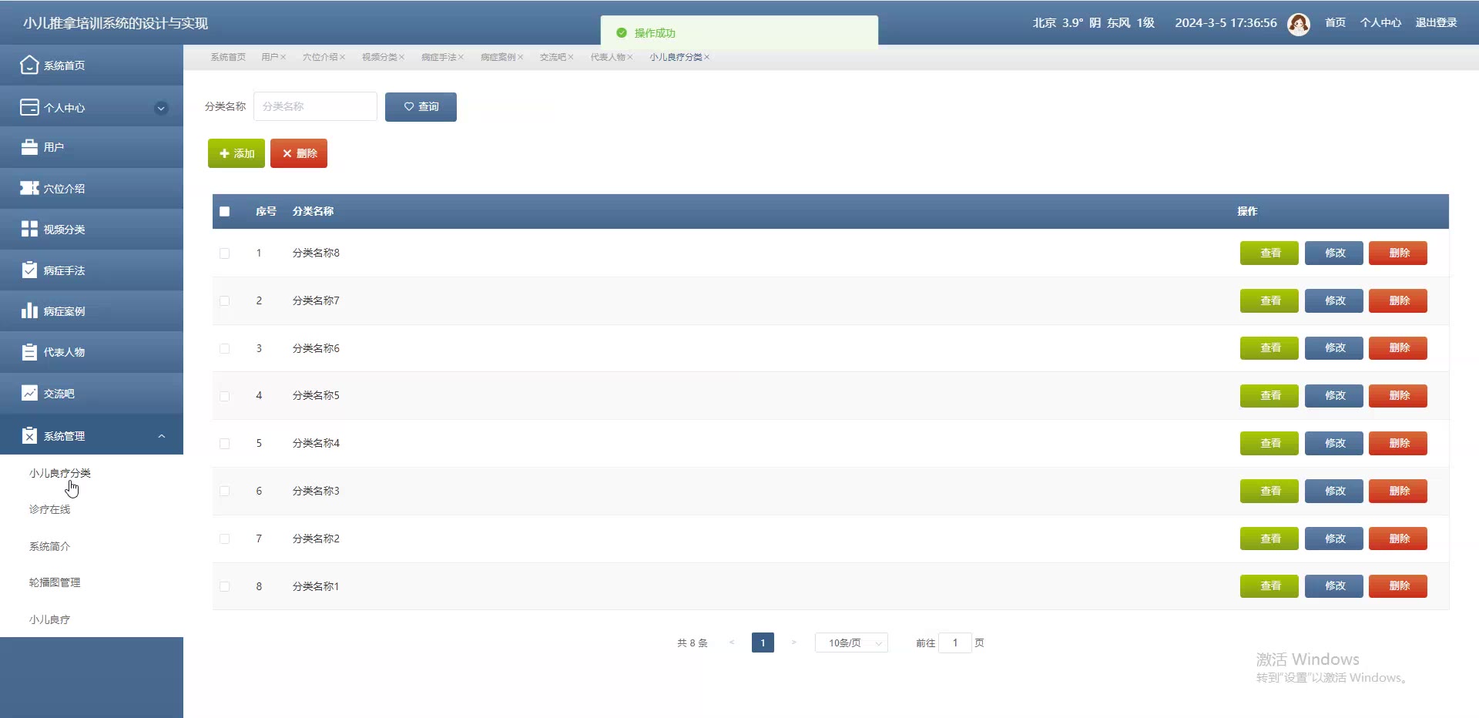Click the 用户 briefcase icon in sidebar
Screen dimensions: 1479x718
tap(29, 147)
